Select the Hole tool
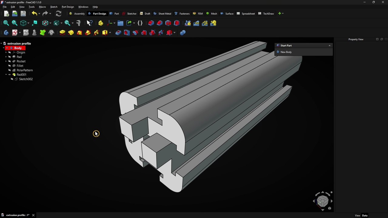This screenshot has width=388, height=218. (127, 33)
